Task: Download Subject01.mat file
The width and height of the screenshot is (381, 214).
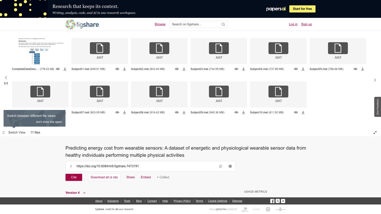Action: click(124, 69)
